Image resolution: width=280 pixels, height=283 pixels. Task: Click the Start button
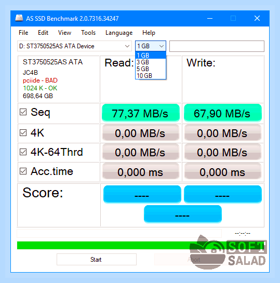pyautogui.click(x=97, y=259)
